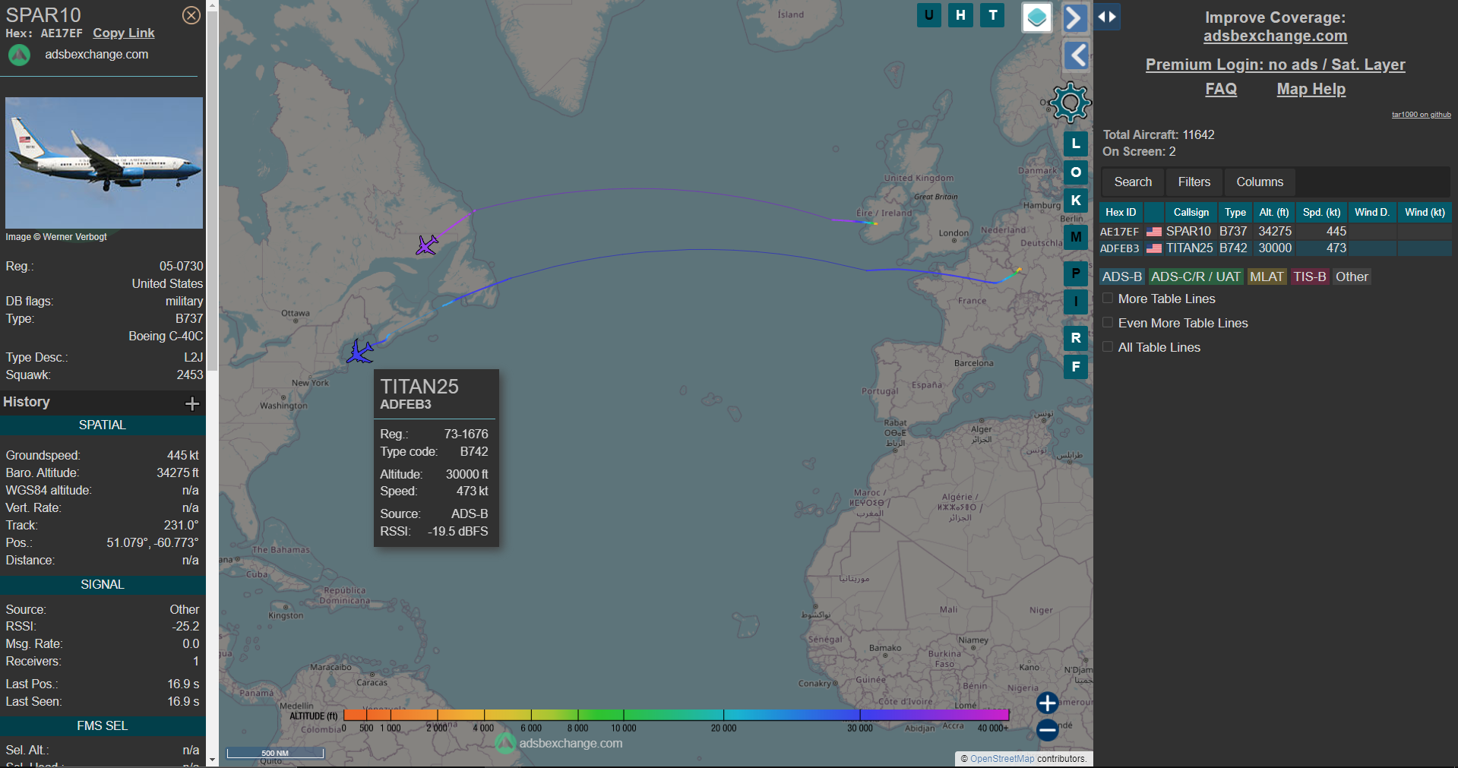Click the SPATIAL section header
The width and height of the screenshot is (1458, 768).
pyautogui.click(x=103, y=425)
